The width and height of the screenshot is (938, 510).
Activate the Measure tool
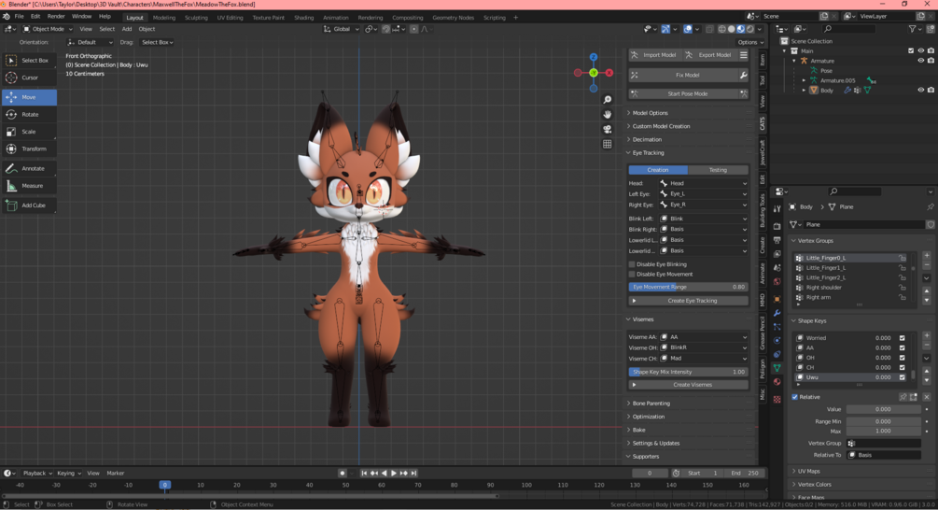(31, 186)
